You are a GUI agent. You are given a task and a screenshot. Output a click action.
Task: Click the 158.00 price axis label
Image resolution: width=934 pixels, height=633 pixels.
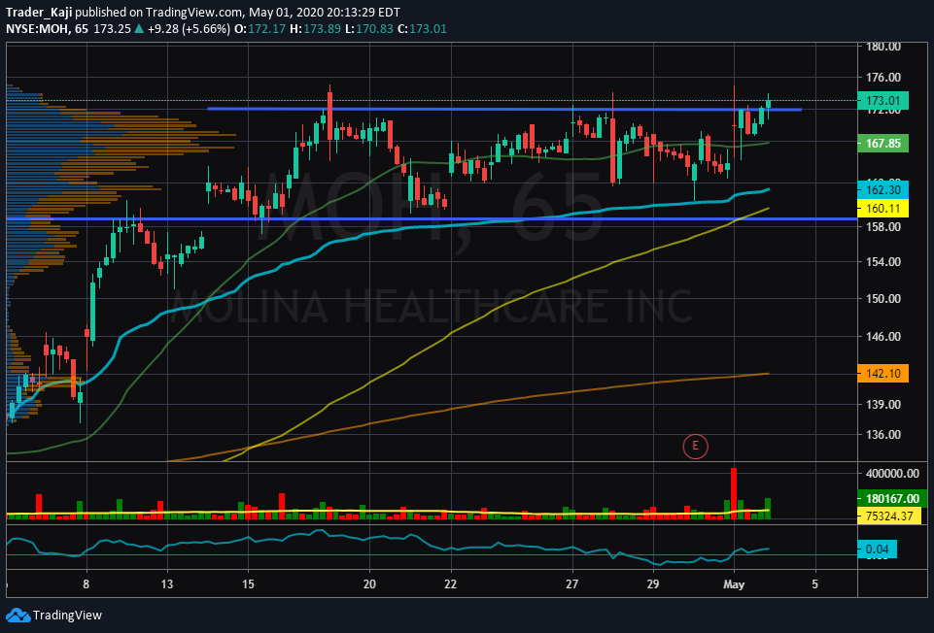[x=882, y=226]
